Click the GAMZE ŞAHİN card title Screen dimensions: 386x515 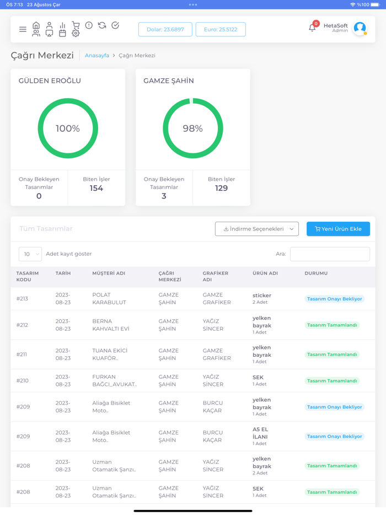tap(169, 81)
